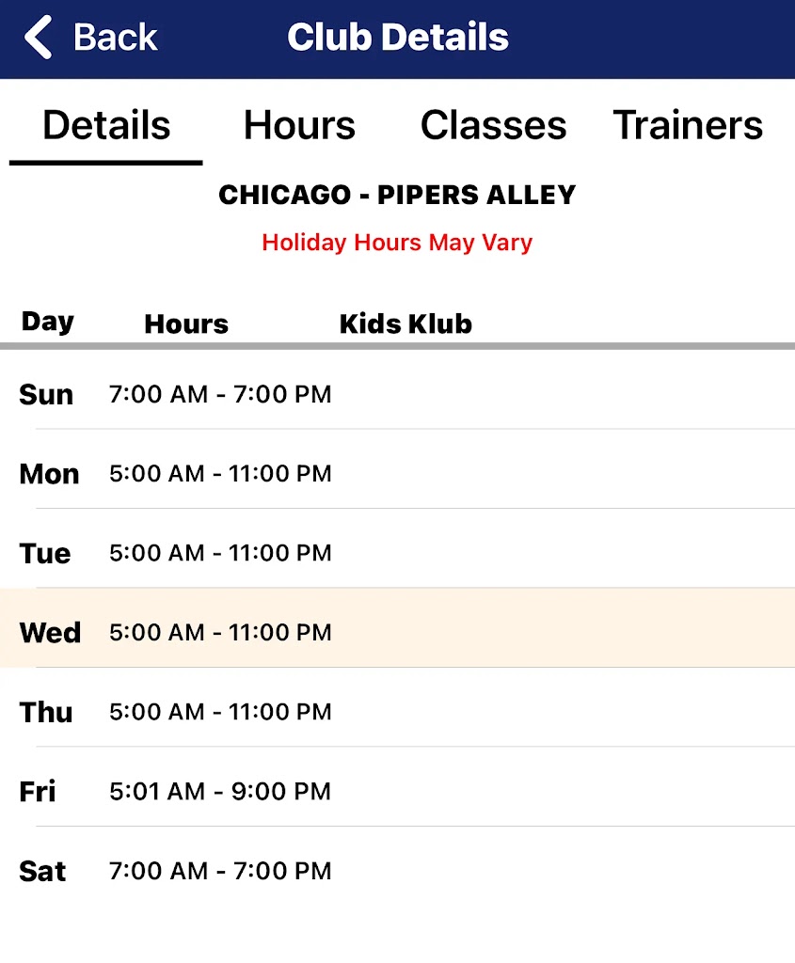Select the Sunday hours row
Screen dimensions: 795x963
397,394
